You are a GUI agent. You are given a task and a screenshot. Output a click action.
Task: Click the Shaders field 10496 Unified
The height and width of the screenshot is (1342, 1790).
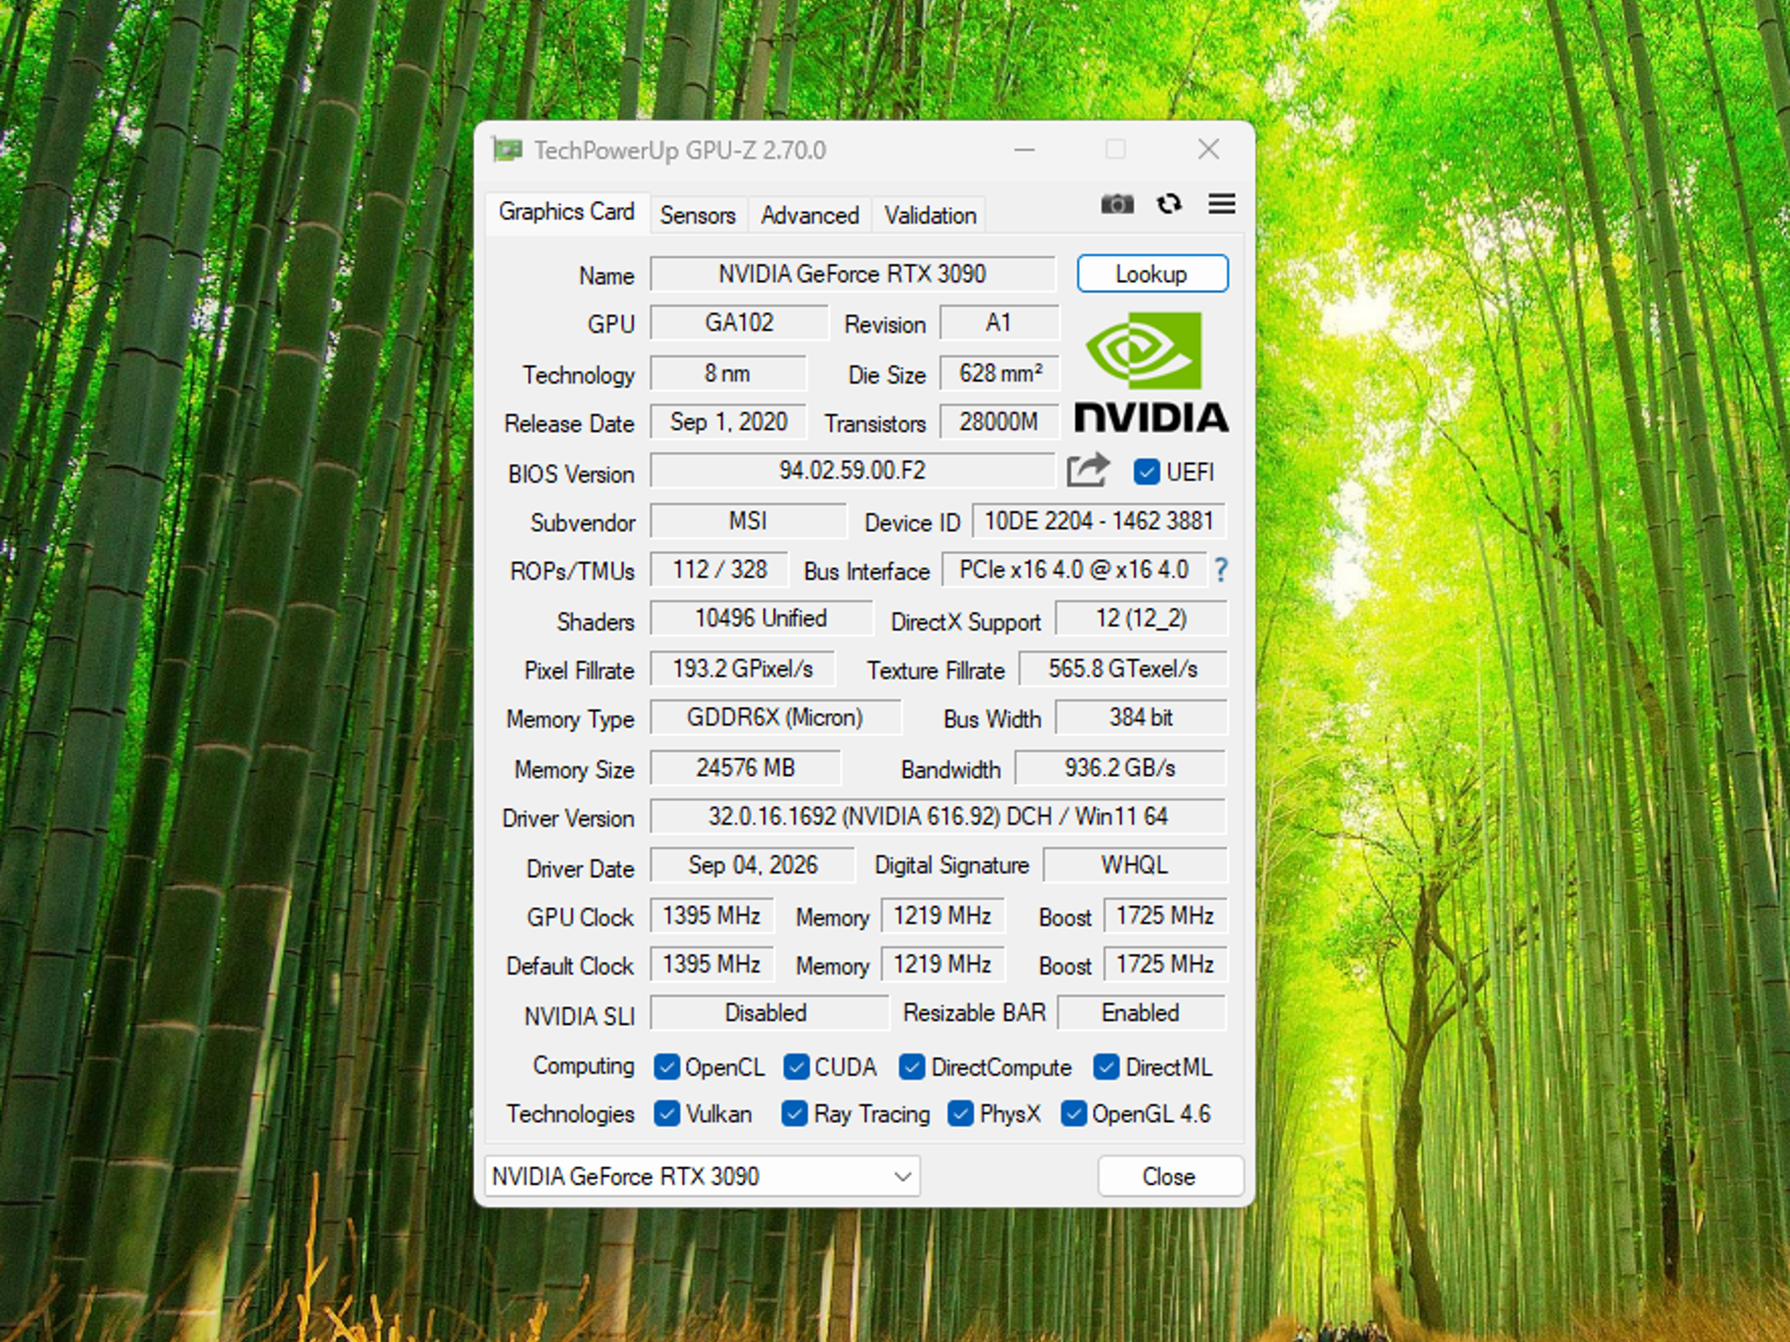761,619
